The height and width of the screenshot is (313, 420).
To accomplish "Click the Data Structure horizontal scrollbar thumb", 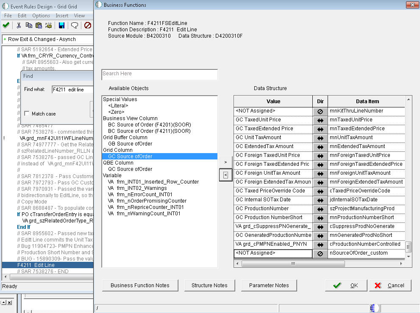I will pyautogui.click(x=293, y=264).
